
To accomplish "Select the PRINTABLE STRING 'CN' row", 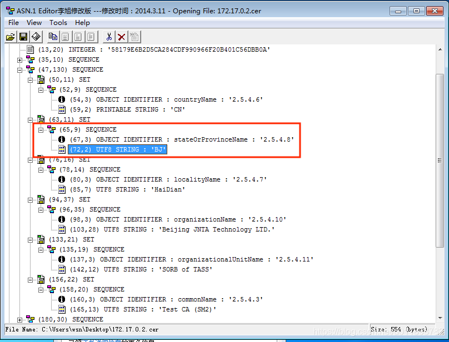I will tap(127, 109).
